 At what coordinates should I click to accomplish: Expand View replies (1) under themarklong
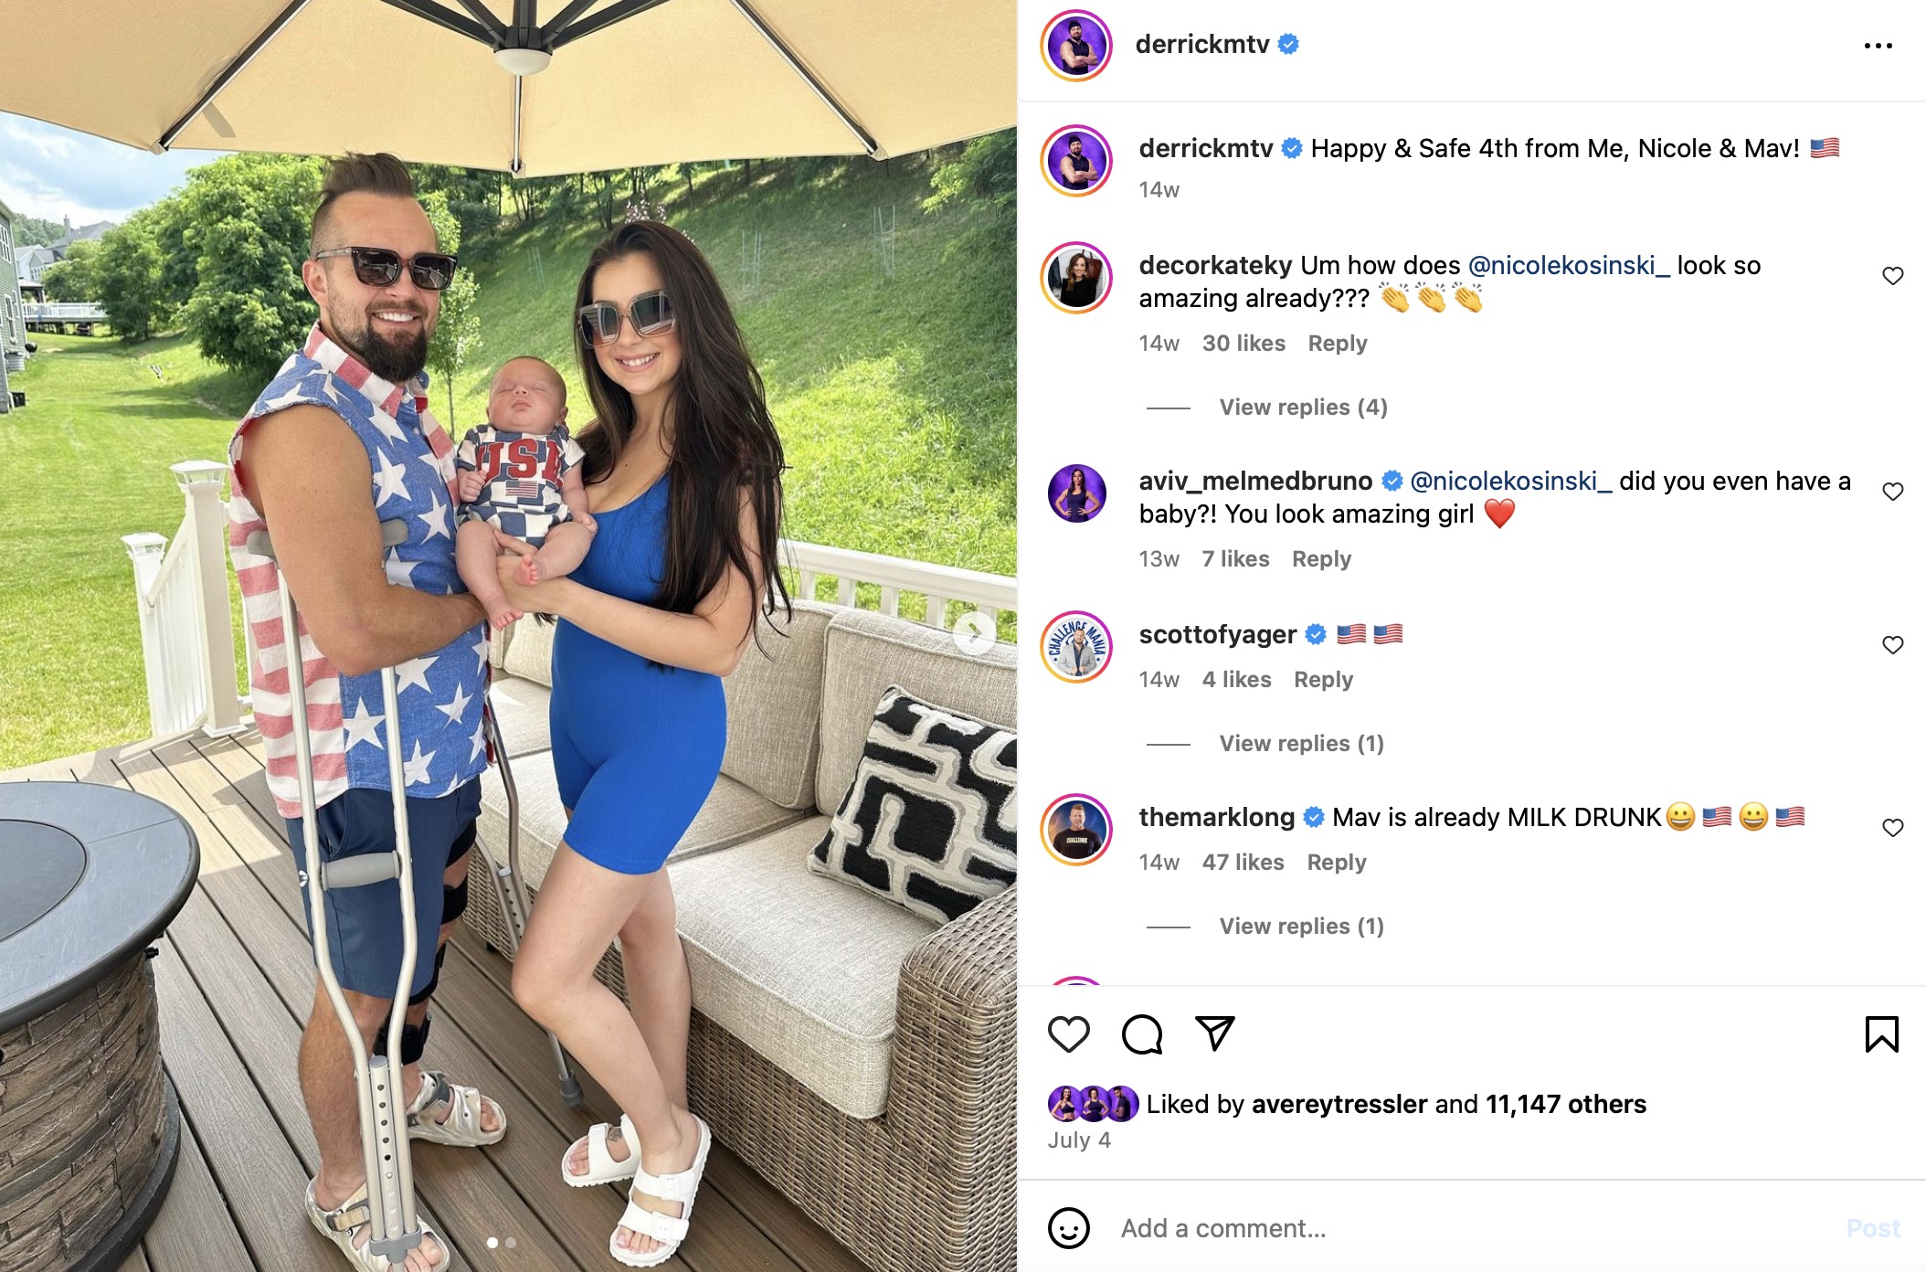tap(1301, 927)
